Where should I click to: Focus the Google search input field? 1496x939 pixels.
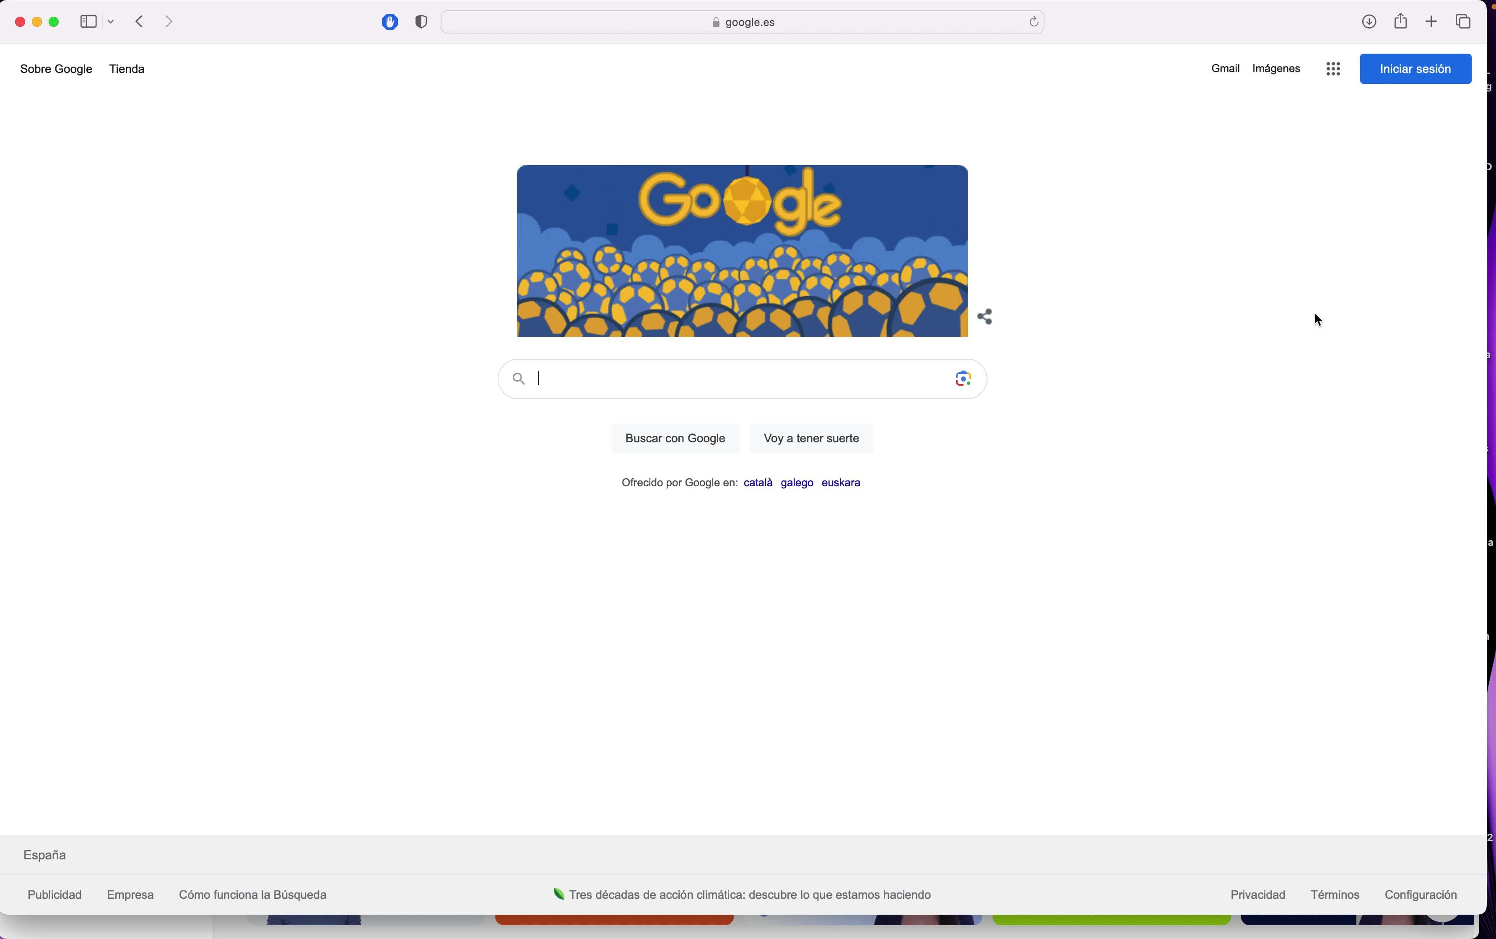click(x=742, y=379)
